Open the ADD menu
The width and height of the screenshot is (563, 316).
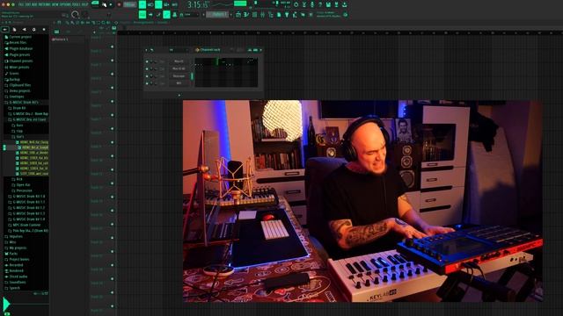(34, 4)
